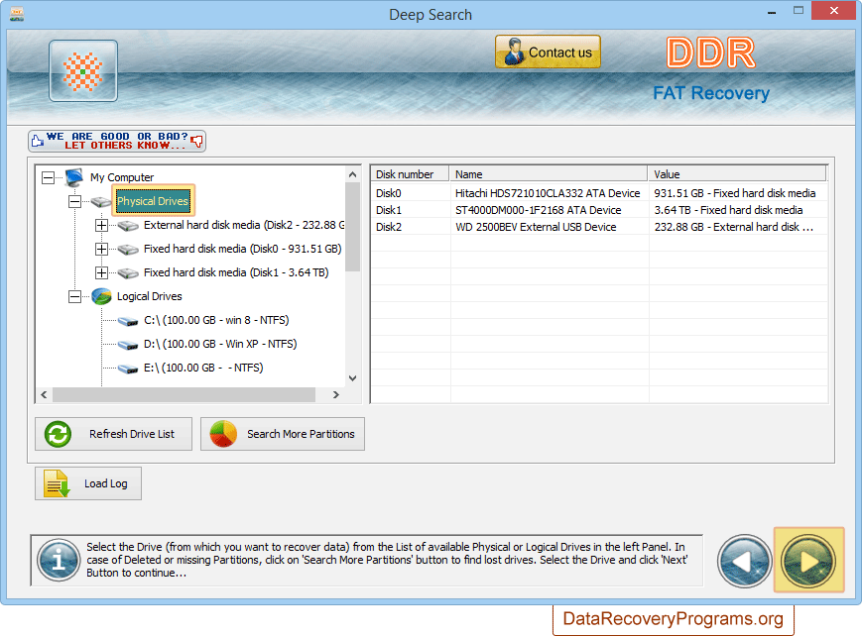Click the app icon in title bar
The width and height of the screenshot is (862, 636).
tap(17, 14)
